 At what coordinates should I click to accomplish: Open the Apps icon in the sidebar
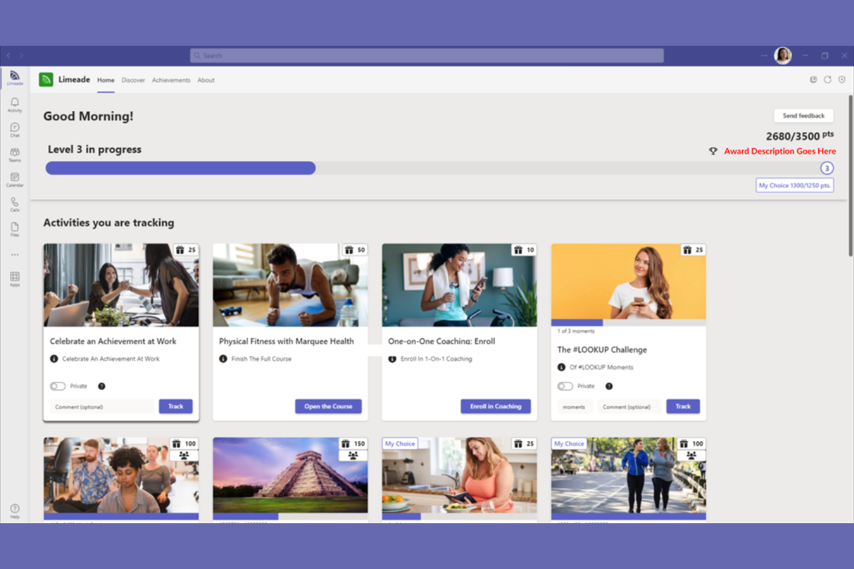tap(14, 278)
